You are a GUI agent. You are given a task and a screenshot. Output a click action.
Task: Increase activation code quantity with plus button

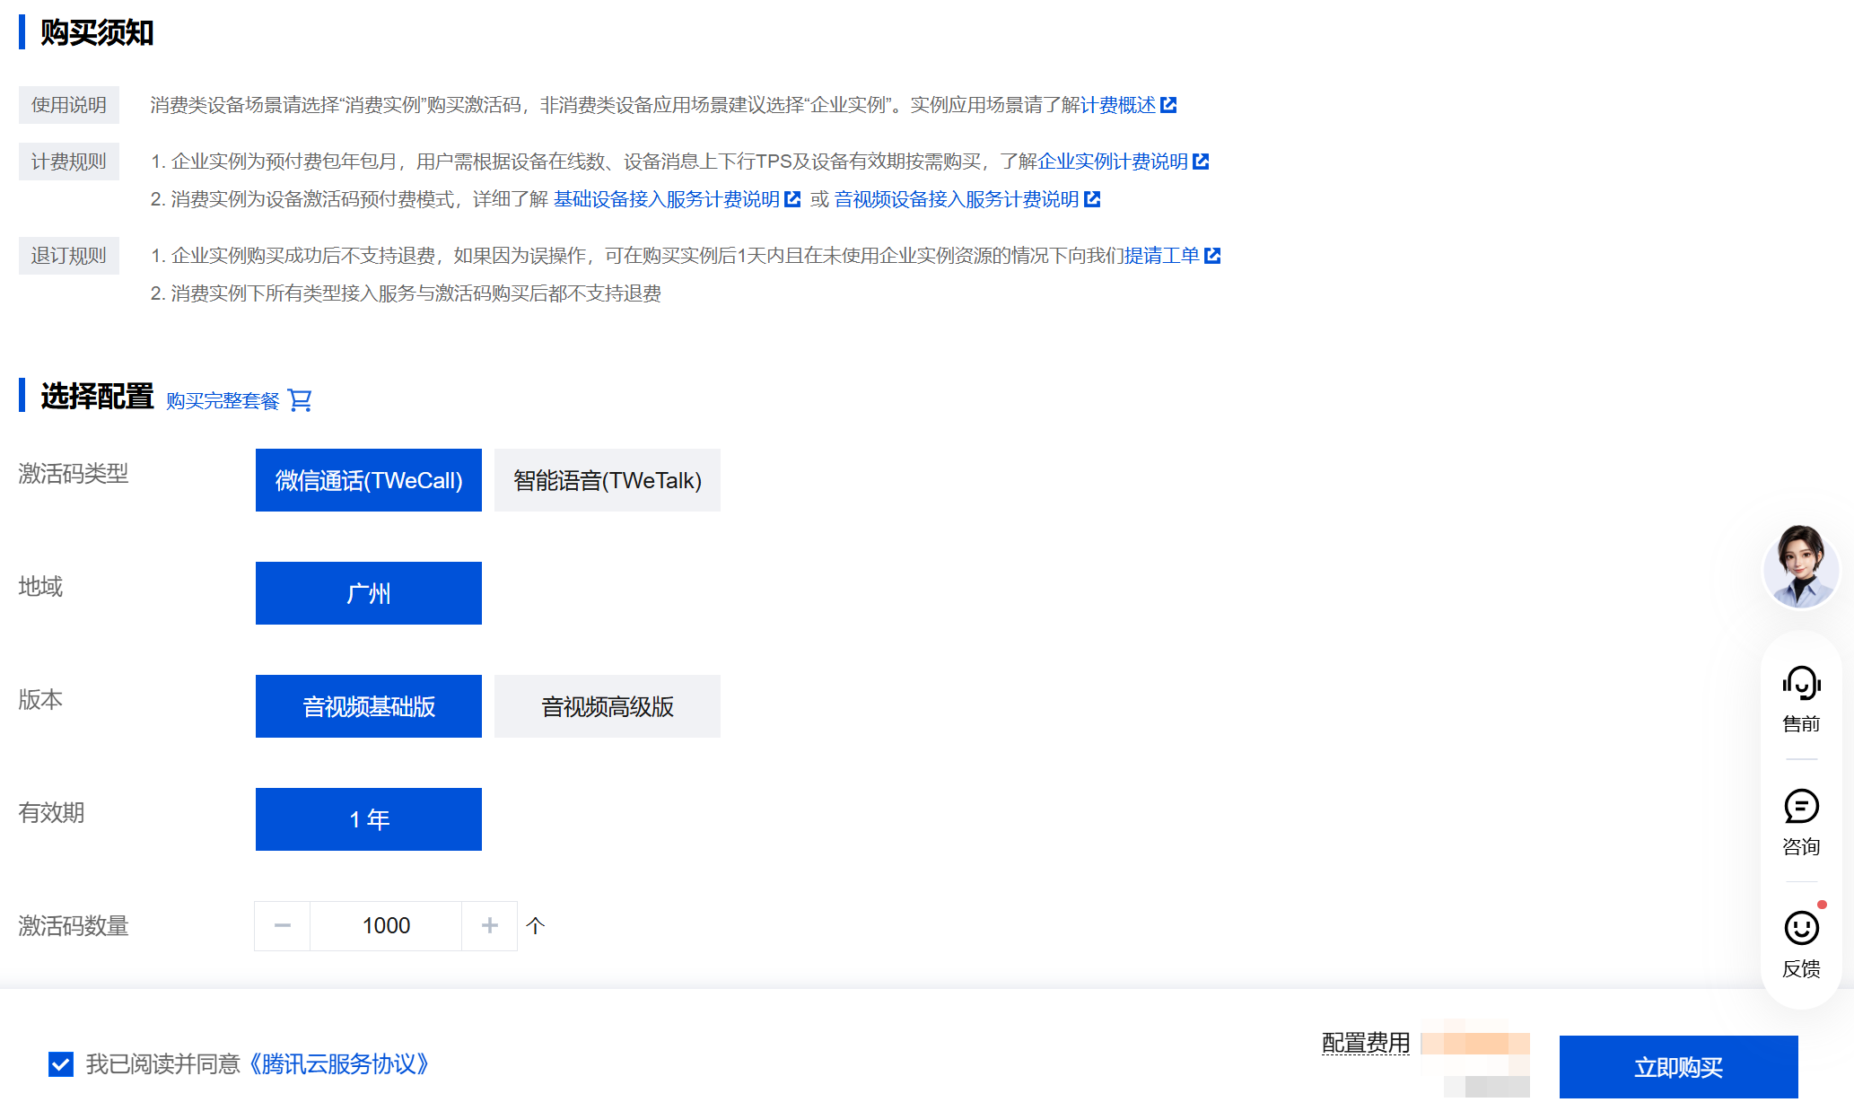[489, 925]
